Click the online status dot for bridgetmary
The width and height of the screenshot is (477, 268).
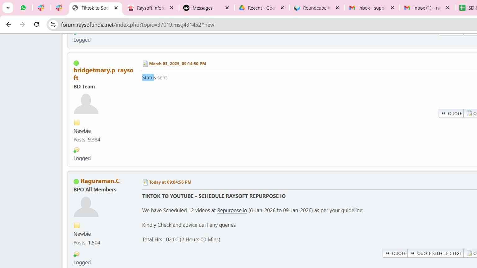[x=76, y=63]
